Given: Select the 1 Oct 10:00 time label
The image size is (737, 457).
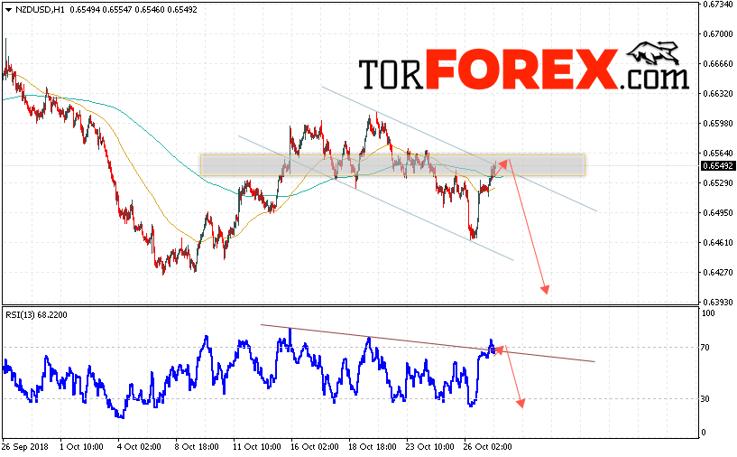Looking at the screenshot, I should tap(82, 446).
